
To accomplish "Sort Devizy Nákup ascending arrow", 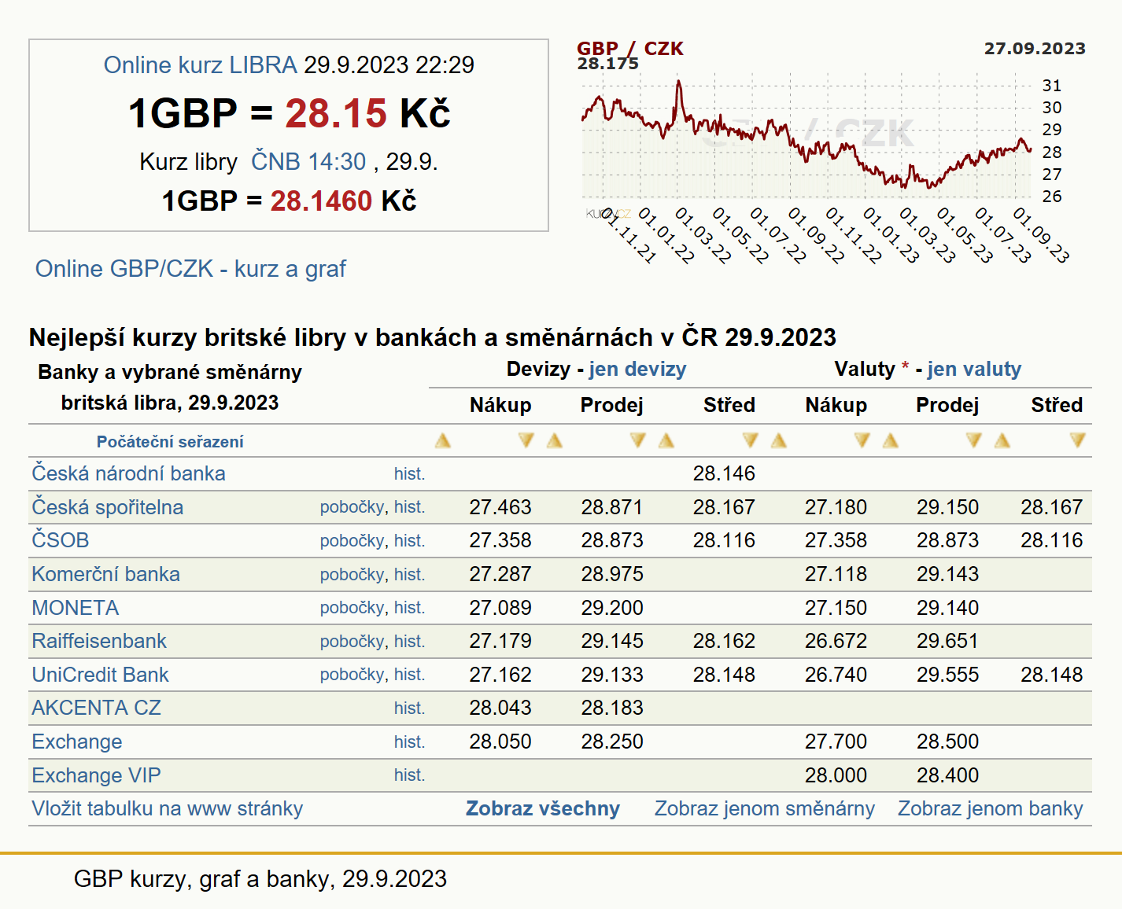I will (443, 440).
